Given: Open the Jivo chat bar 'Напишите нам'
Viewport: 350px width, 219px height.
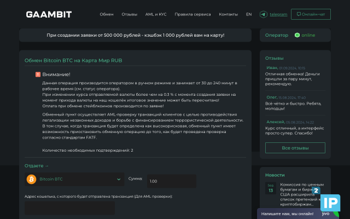Looking at the screenshot, I should point(288,214).
